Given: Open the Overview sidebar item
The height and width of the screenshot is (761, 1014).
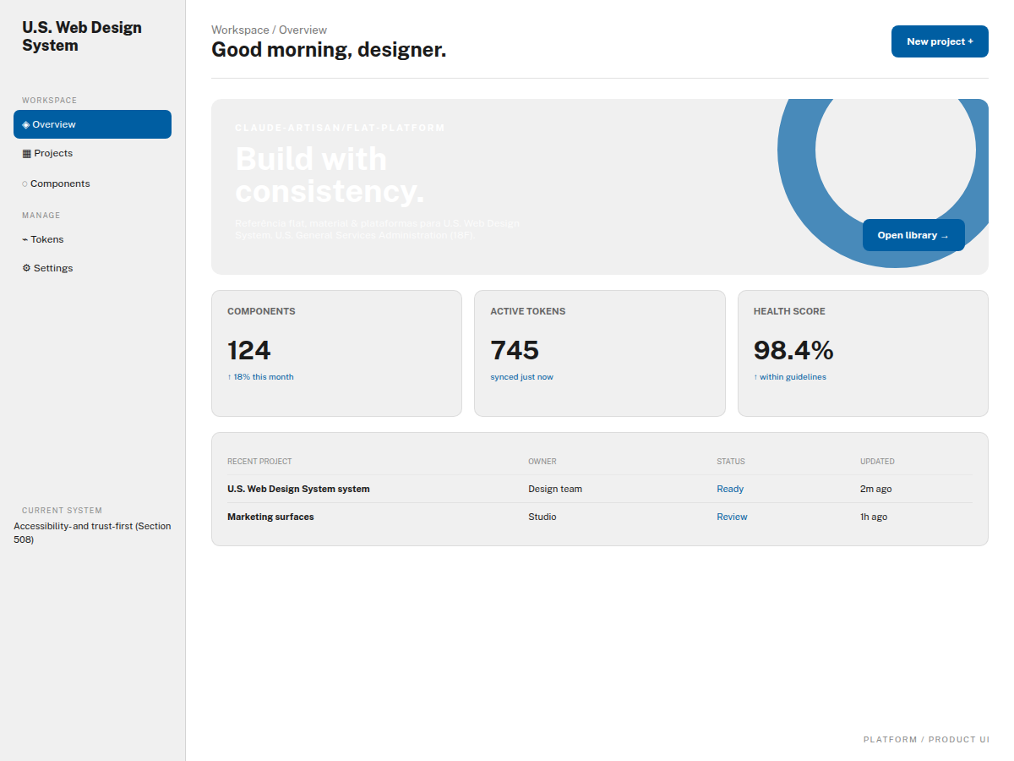Looking at the screenshot, I should point(92,124).
